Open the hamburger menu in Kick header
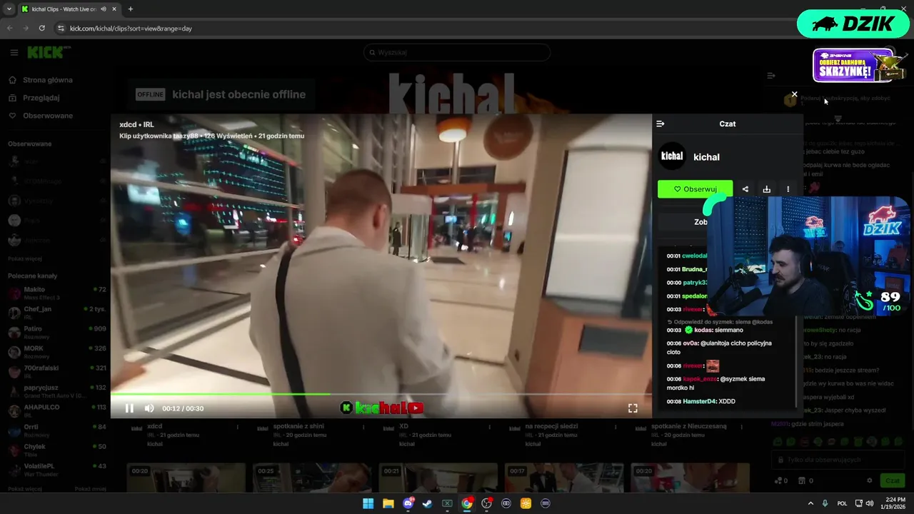This screenshot has height=514, width=914. click(x=14, y=52)
